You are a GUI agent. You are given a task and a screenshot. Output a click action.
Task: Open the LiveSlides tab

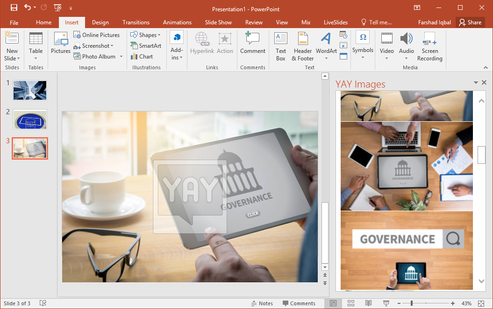(335, 22)
